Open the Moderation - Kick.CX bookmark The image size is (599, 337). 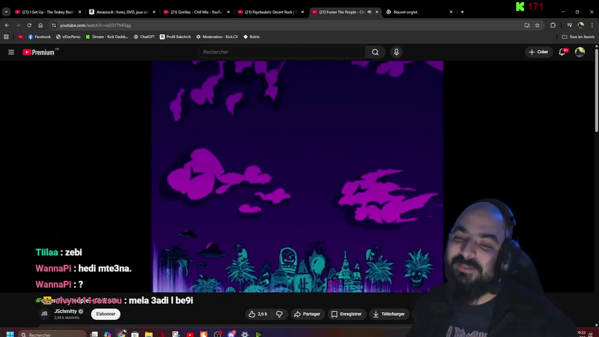click(217, 37)
